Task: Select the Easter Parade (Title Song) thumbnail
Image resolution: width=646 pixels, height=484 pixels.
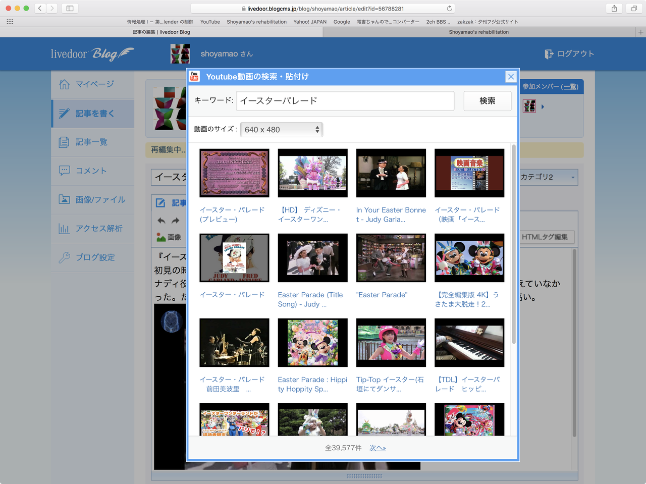Action: [x=313, y=258]
